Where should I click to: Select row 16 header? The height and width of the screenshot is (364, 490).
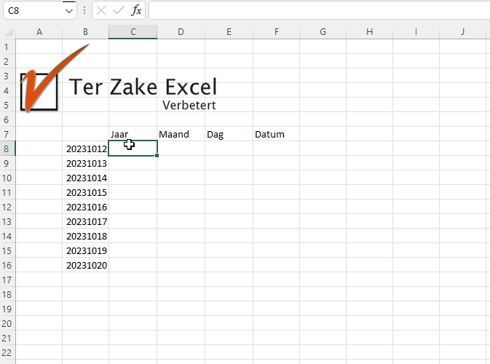pos(7,265)
